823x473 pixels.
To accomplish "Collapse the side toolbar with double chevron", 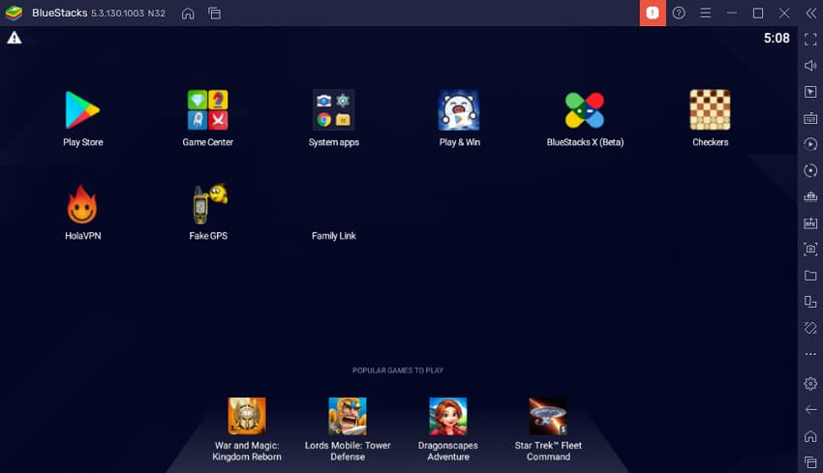I will pos(811,14).
